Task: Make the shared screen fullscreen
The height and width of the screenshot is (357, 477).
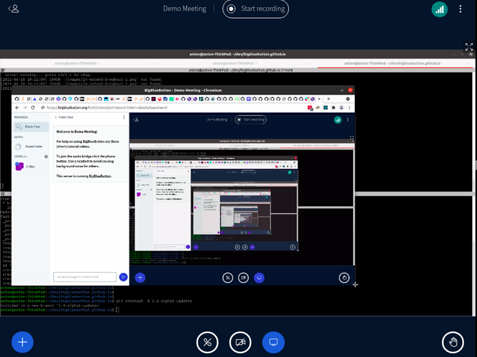Action: tap(469, 47)
